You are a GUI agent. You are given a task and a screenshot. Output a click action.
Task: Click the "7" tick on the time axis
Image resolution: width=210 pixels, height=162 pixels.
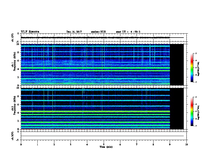point(137,145)
